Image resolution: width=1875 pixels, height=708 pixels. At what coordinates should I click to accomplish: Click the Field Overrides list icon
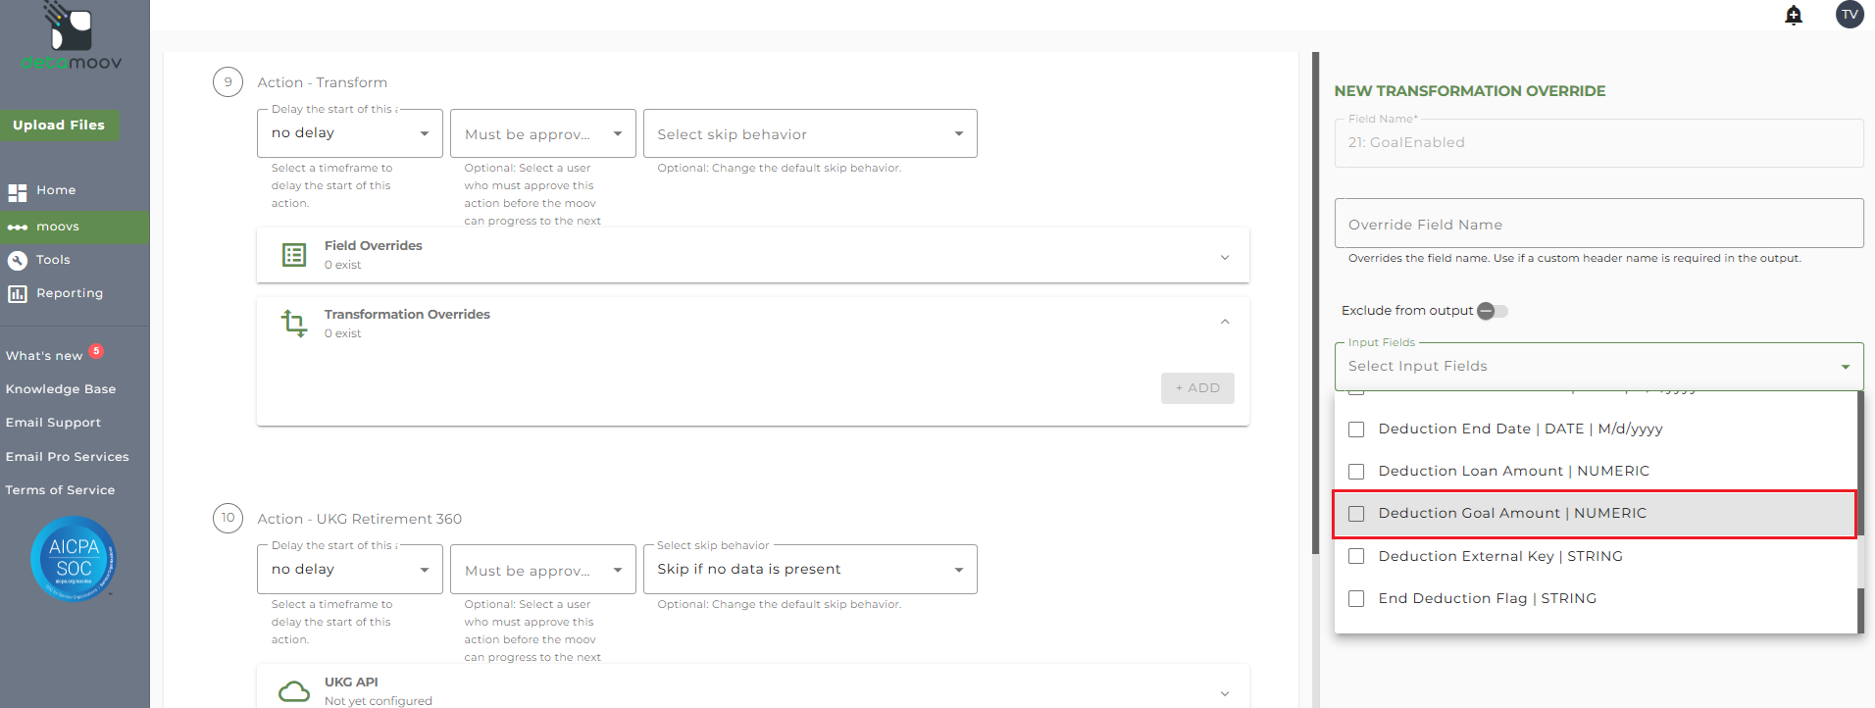pyautogui.click(x=294, y=255)
